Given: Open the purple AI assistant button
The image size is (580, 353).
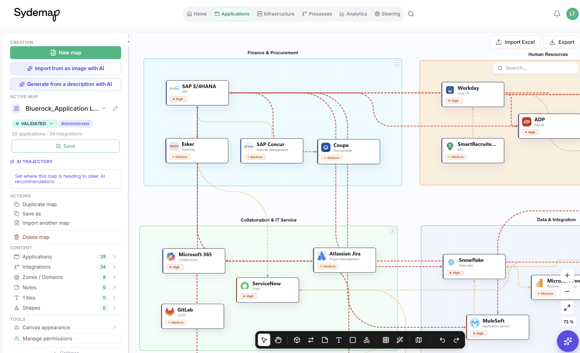Looking at the screenshot, I should [x=568, y=341].
